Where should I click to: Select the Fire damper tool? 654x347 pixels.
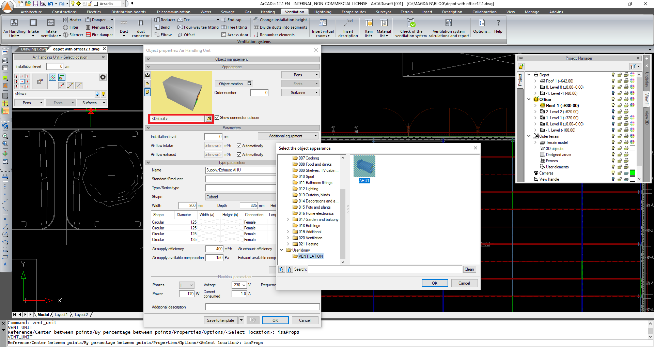click(x=99, y=35)
